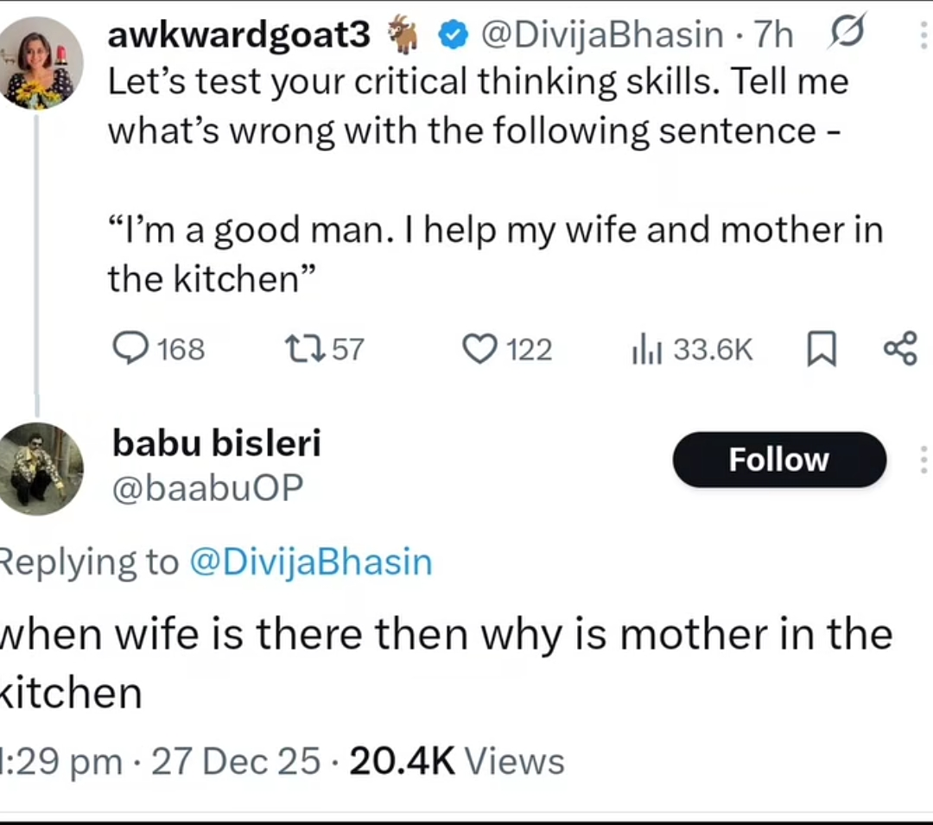Open babu bisleri's profile picture
This screenshot has width=933, height=825.
click(x=41, y=469)
